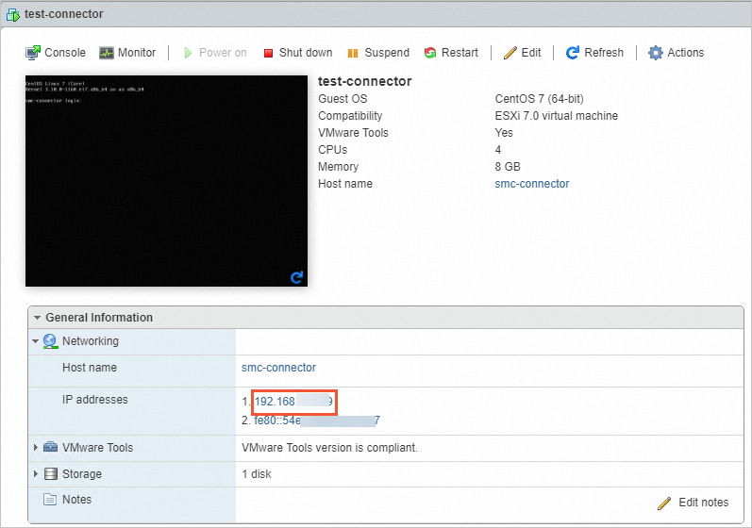Click the greyed-out Power on button

click(x=215, y=53)
